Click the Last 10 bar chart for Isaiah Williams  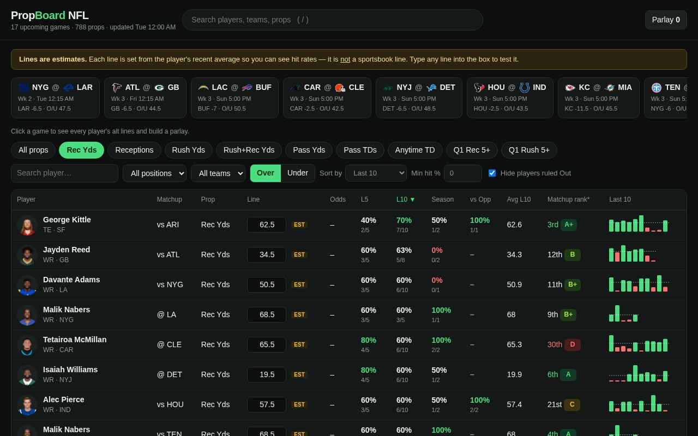click(x=639, y=373)
